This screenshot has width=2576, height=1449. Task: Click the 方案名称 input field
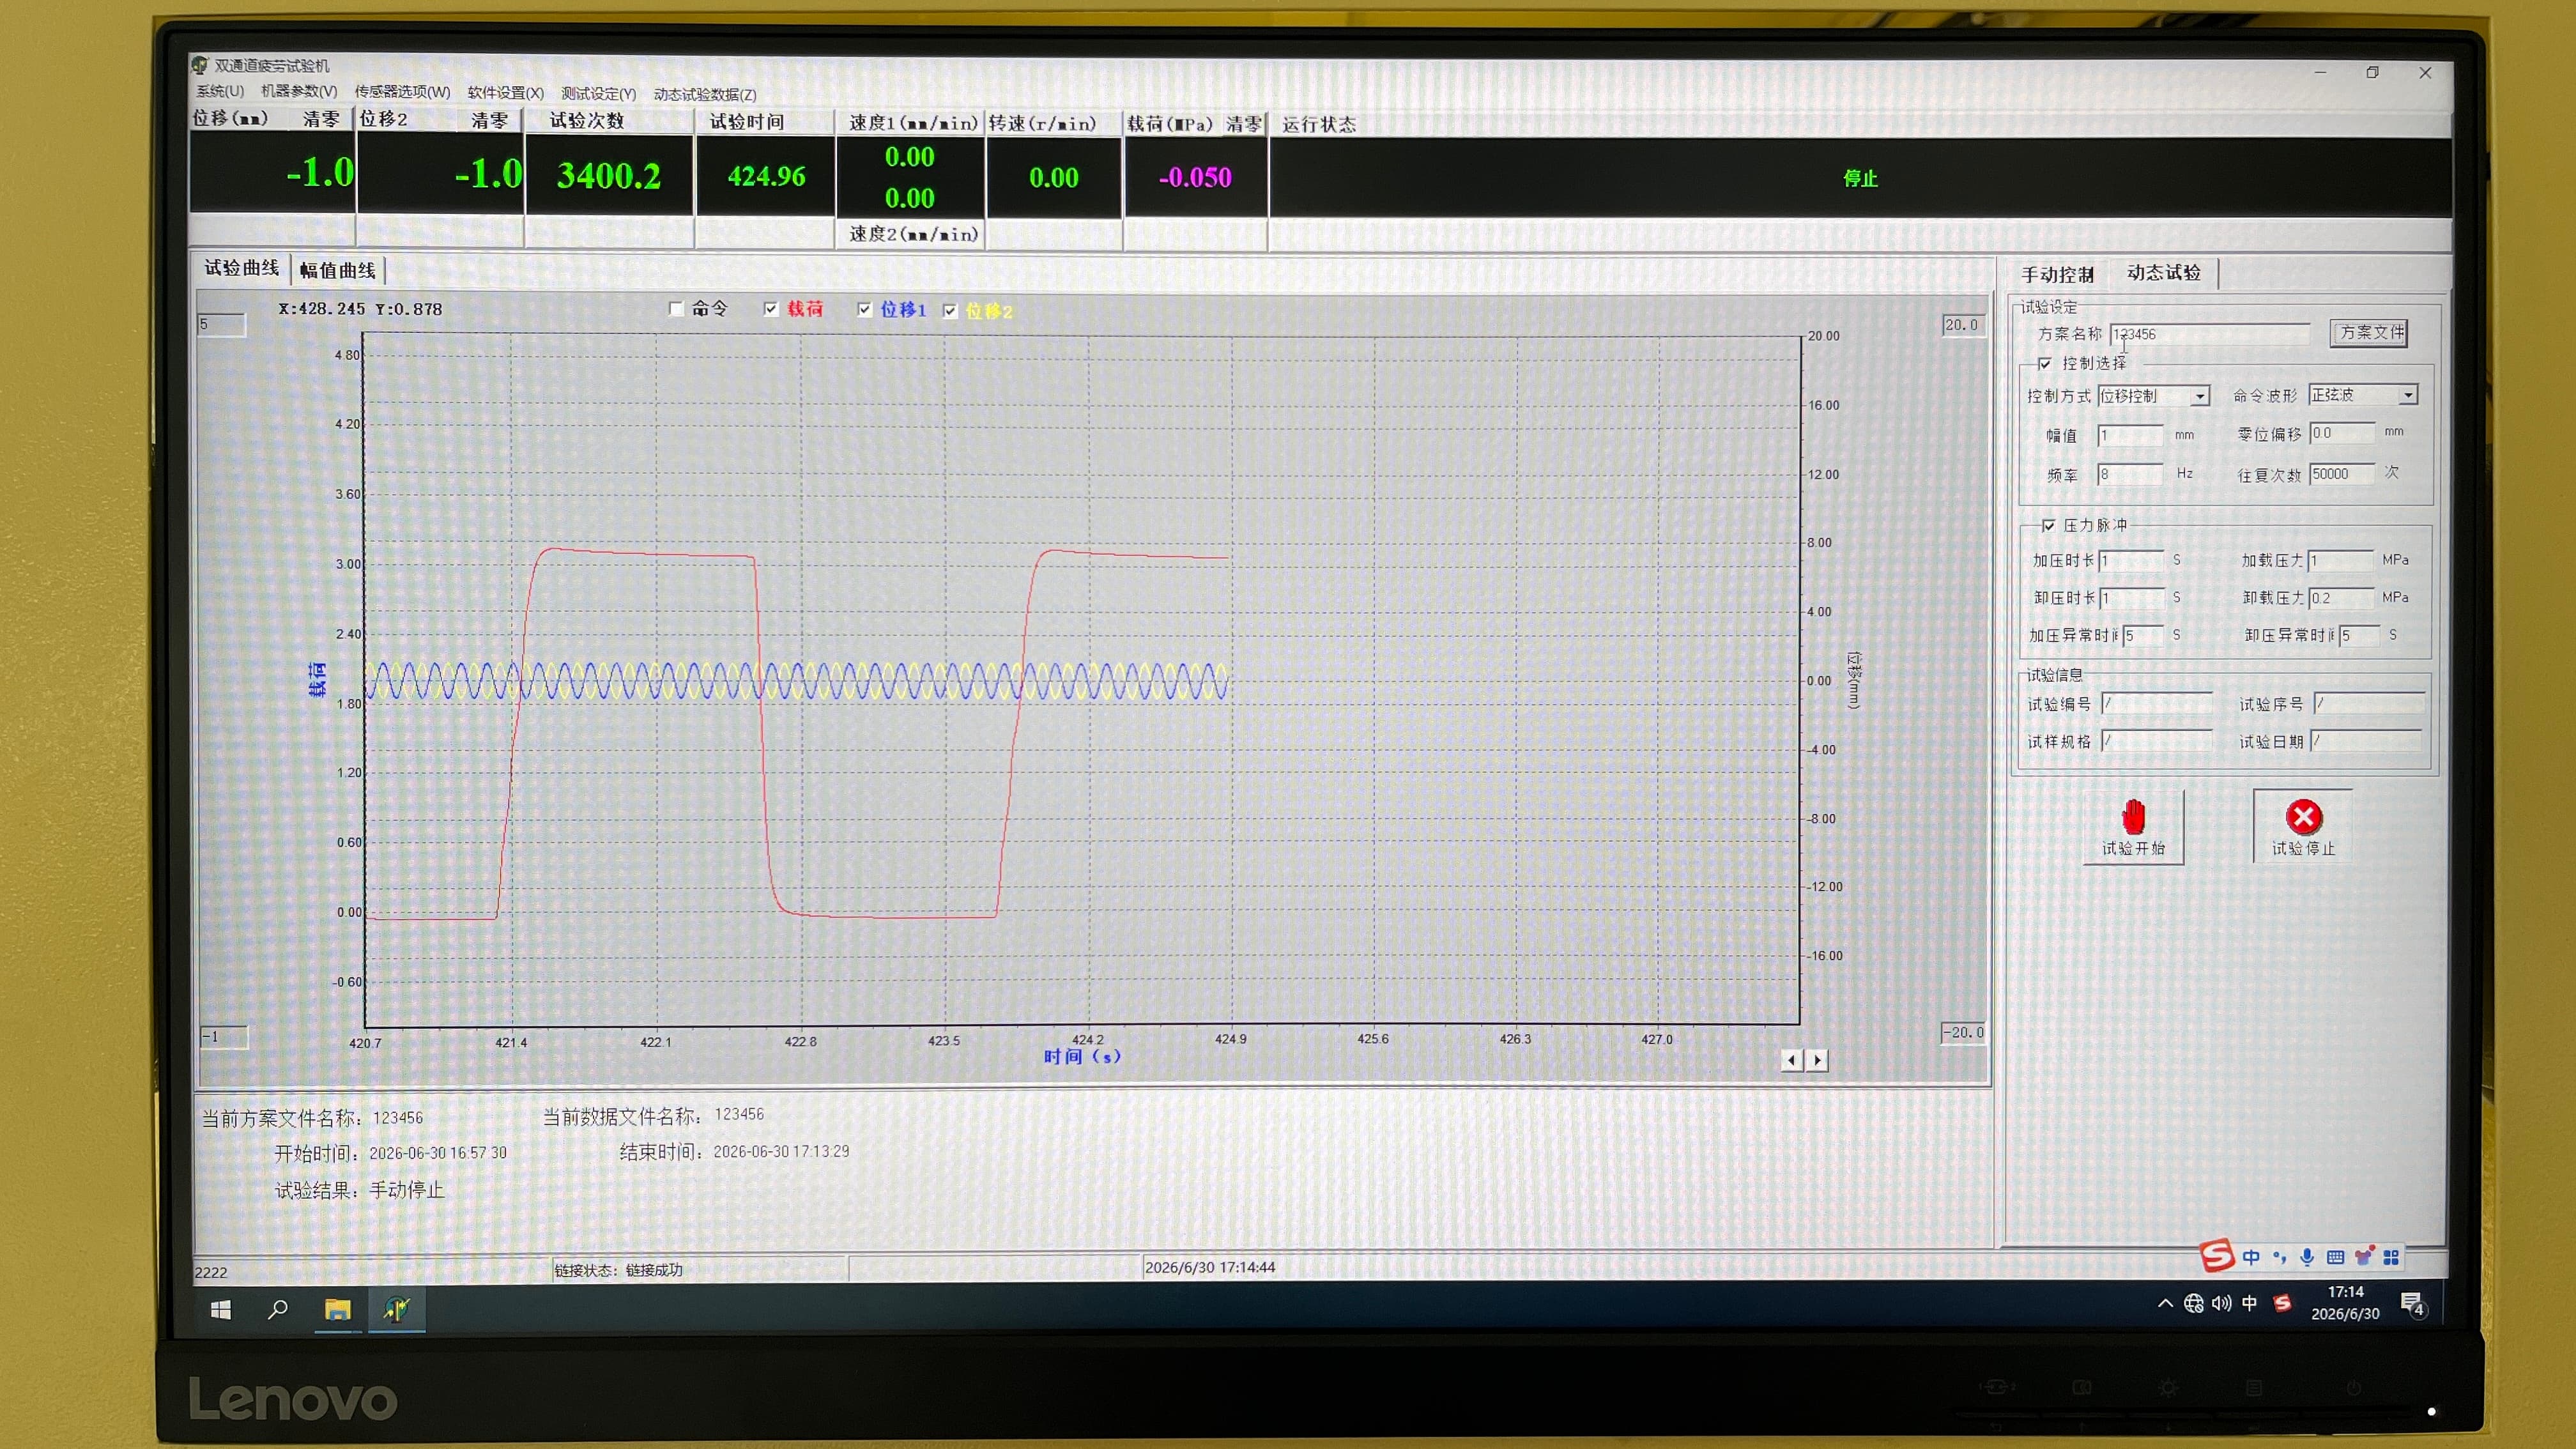[2209, 334]
